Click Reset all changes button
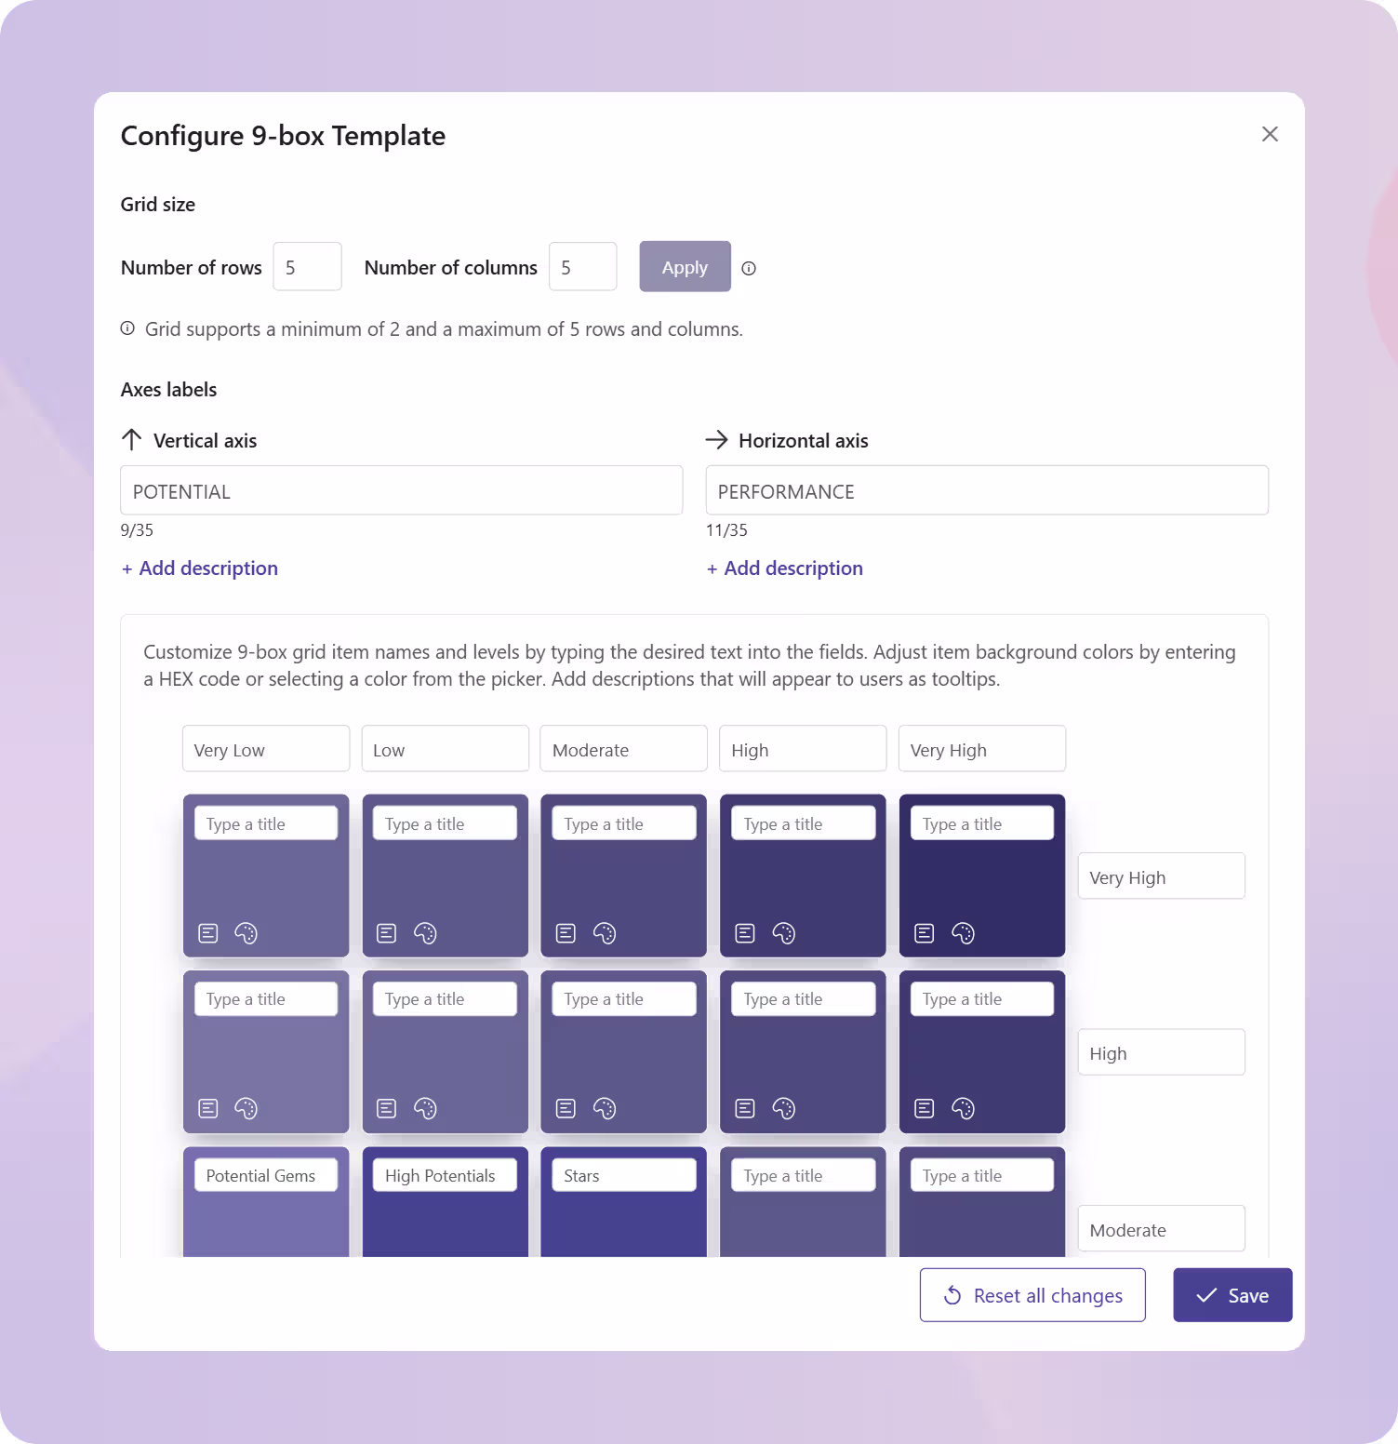Viewport: 1398px width, 1444px height. [x=1032, y=1295]
